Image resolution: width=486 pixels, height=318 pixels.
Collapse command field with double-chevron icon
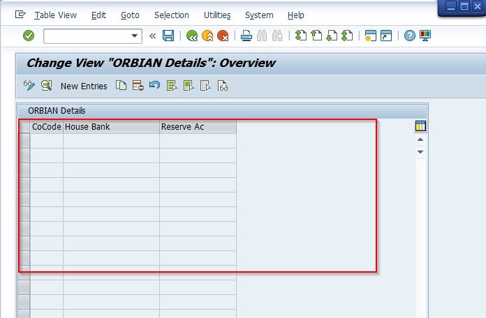click(152, 36)
